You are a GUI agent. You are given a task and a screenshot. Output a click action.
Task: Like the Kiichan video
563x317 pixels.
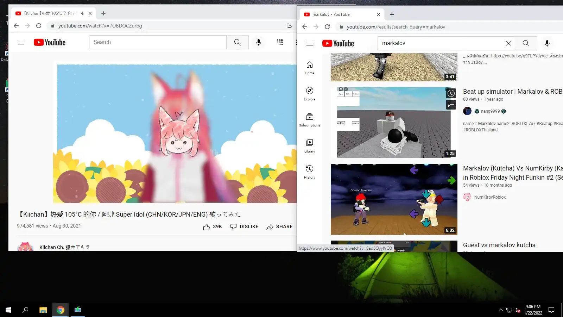[213, 227]
